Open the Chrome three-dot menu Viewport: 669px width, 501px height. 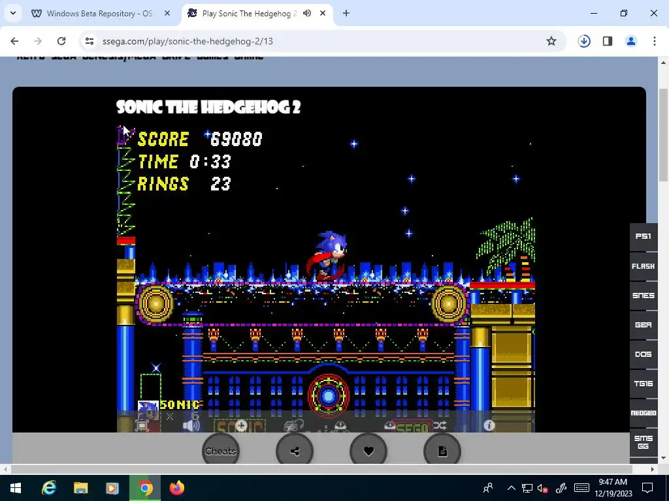pyautogui.click(x=655, y=41)
